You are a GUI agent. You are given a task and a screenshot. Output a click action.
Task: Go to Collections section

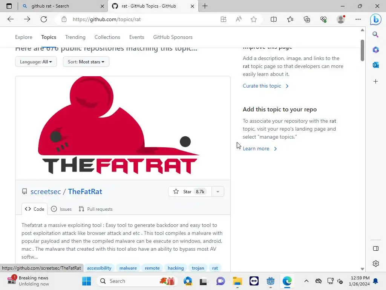(x=107, y=37)
